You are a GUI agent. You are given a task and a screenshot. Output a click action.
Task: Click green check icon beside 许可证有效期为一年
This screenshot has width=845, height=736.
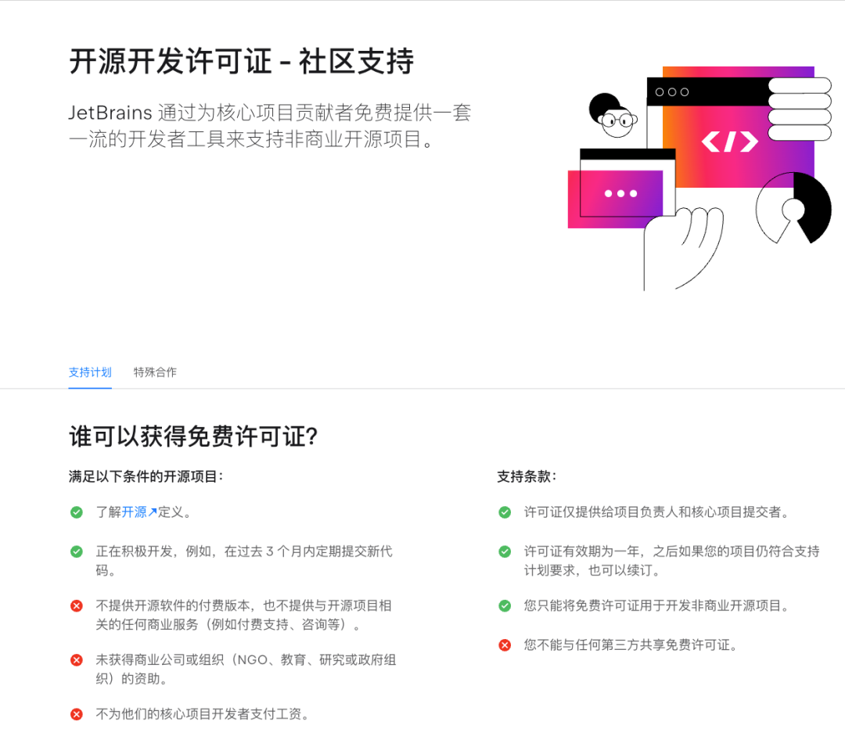505,551
